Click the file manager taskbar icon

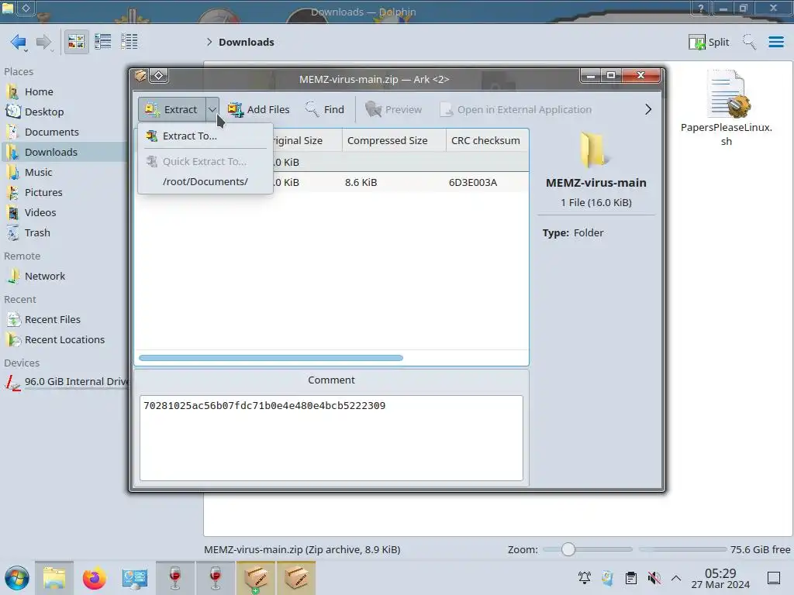54,578
